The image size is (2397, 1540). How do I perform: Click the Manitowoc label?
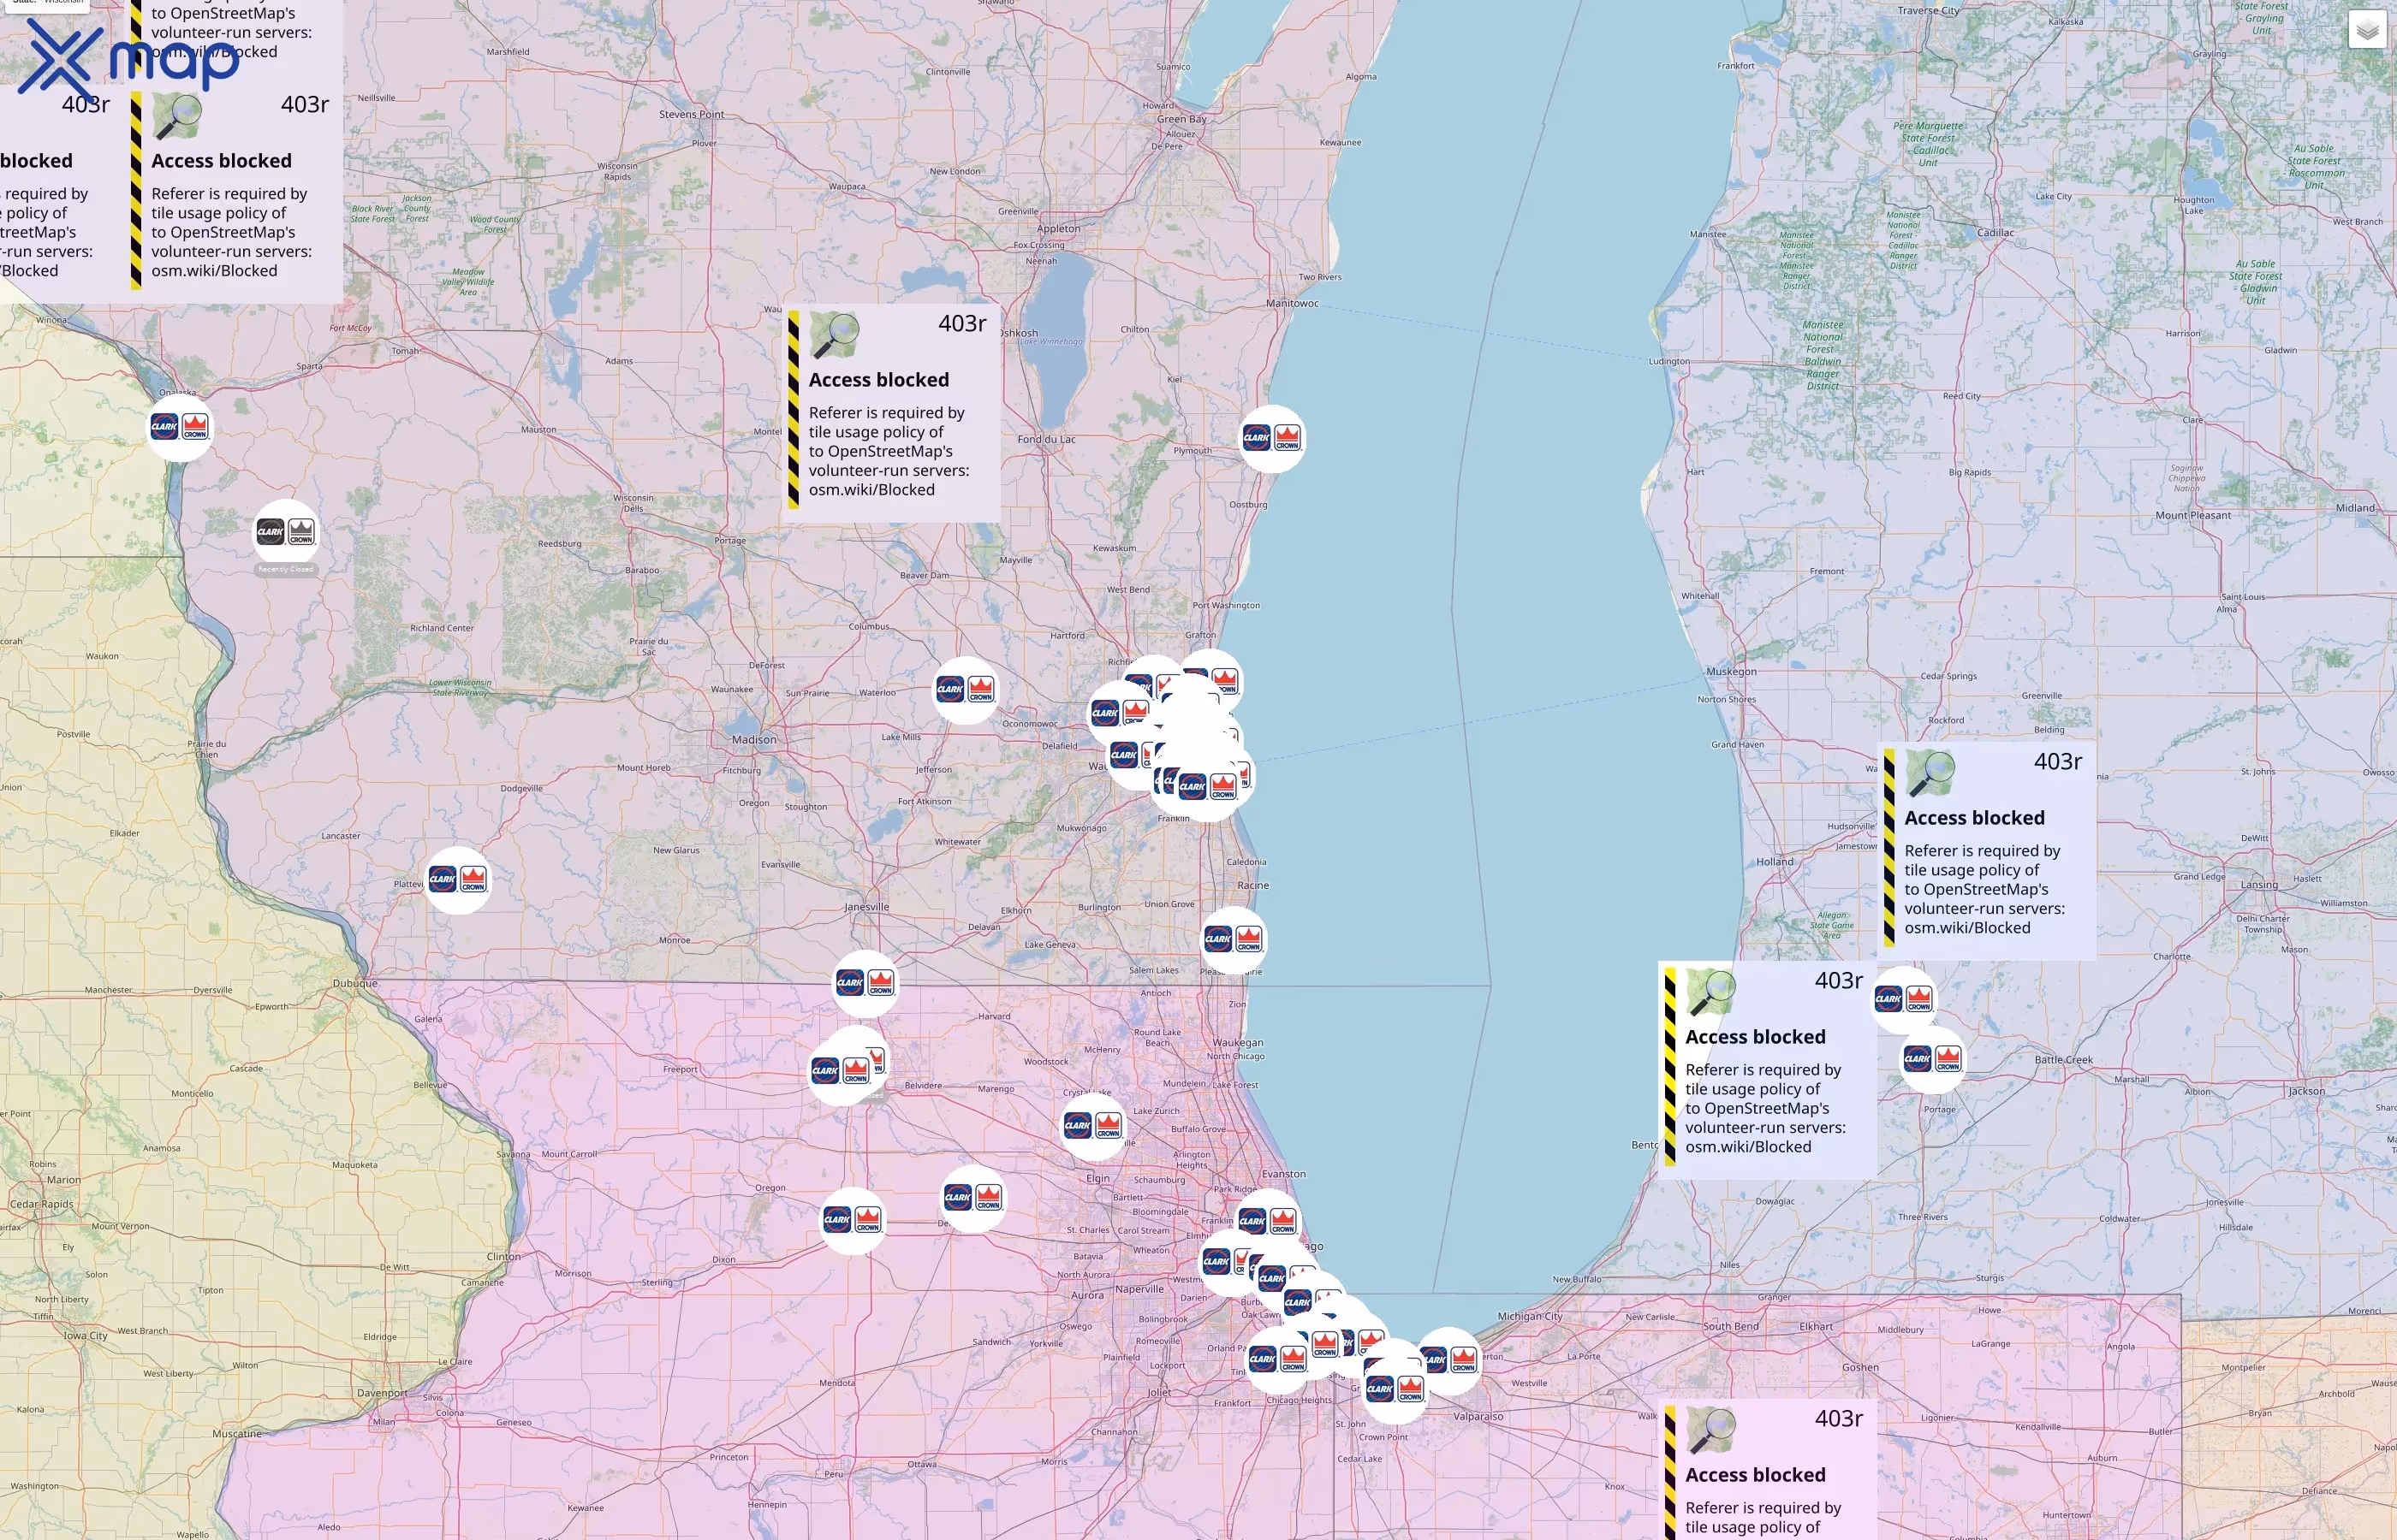tap(1293, 303)
